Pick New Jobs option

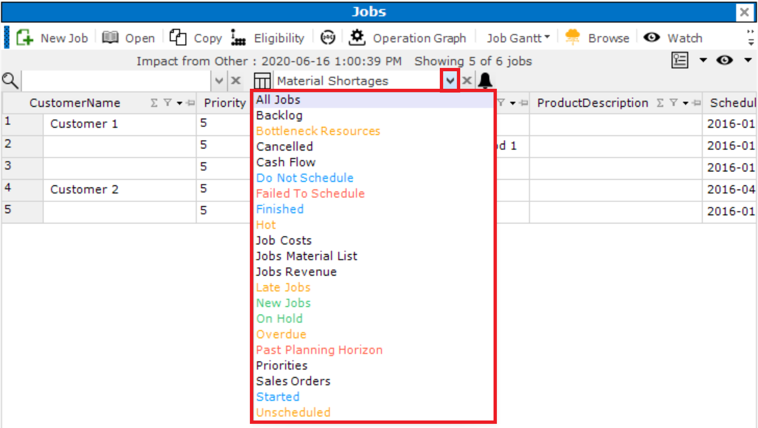pyautogui.click(x=374, y=303)
